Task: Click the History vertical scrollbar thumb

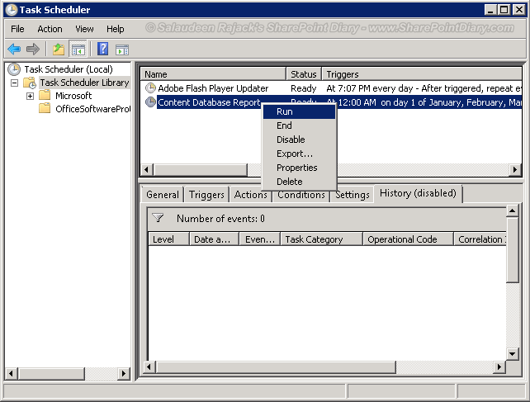Action: 513,250
